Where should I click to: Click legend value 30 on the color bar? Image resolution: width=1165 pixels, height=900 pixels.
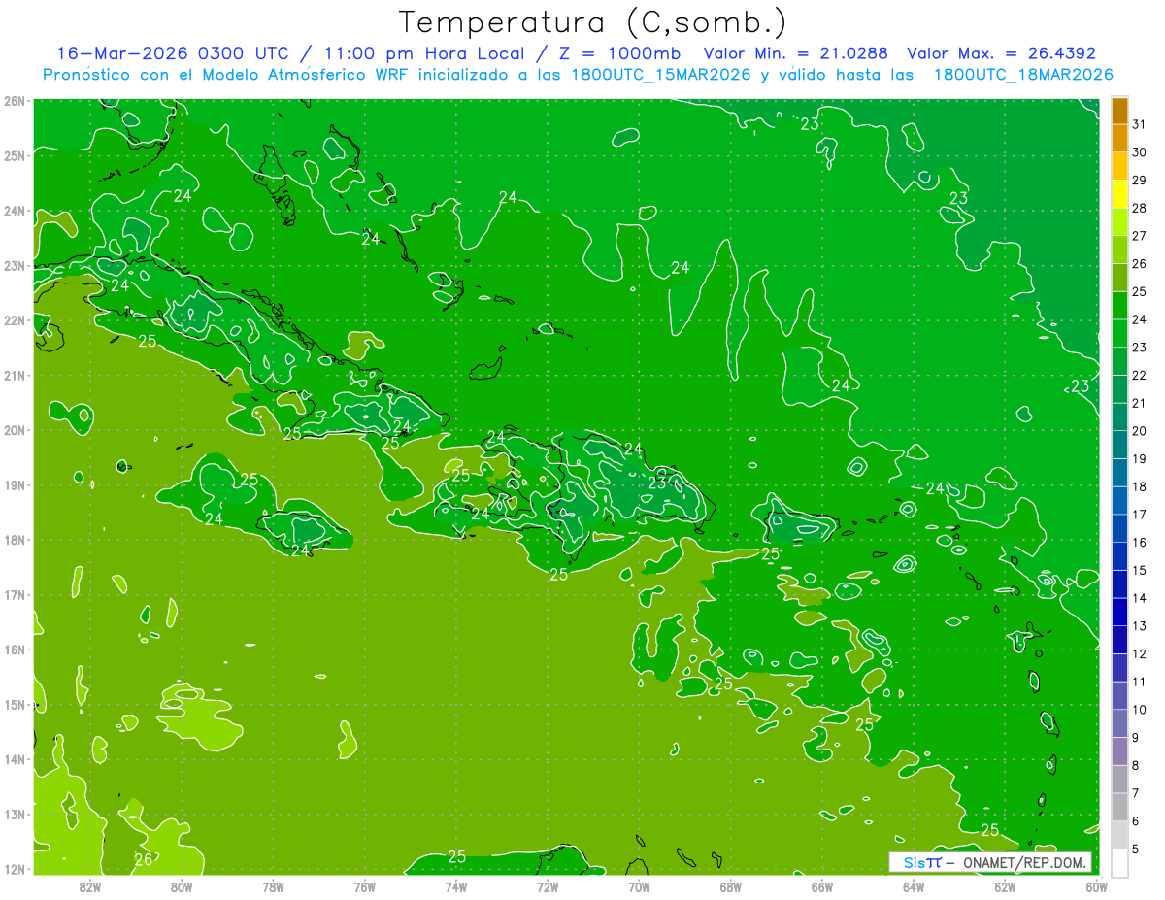pyautogui.click(x=1139, y=152)
